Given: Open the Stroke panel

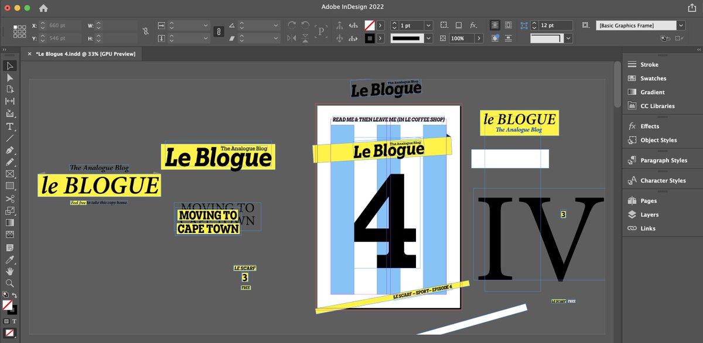Looking at the screenshot, I should (x=649, y=64).
